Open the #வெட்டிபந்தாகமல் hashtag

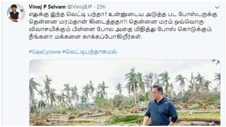90,52
